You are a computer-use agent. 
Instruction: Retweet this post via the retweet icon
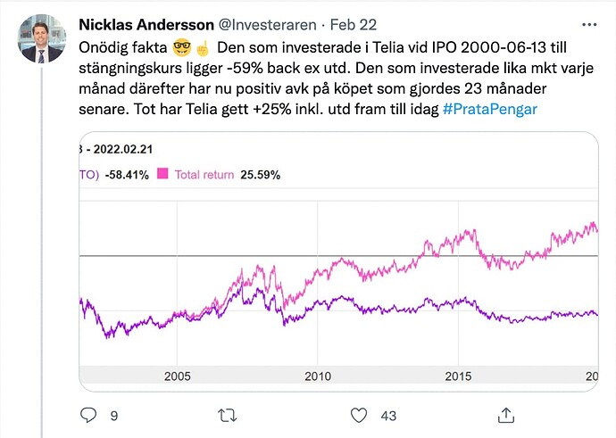pyautogui.click(x=228, y=415)
